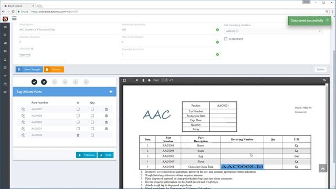The image size is (336, 189).
Task: Click the browser back arrow
Action: [x=4, y=12]
